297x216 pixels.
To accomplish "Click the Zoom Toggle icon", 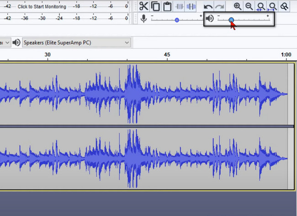I will [x=284, y=7].
